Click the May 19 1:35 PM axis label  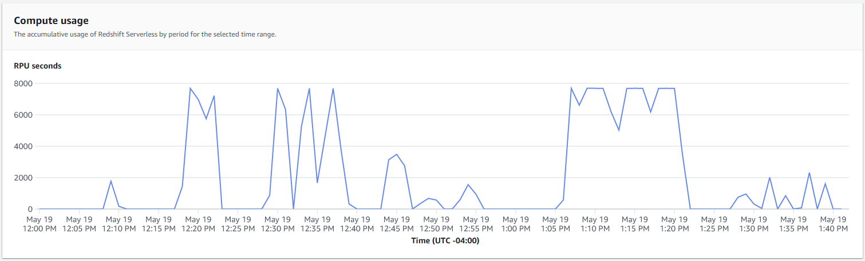(x=793, y=224)
